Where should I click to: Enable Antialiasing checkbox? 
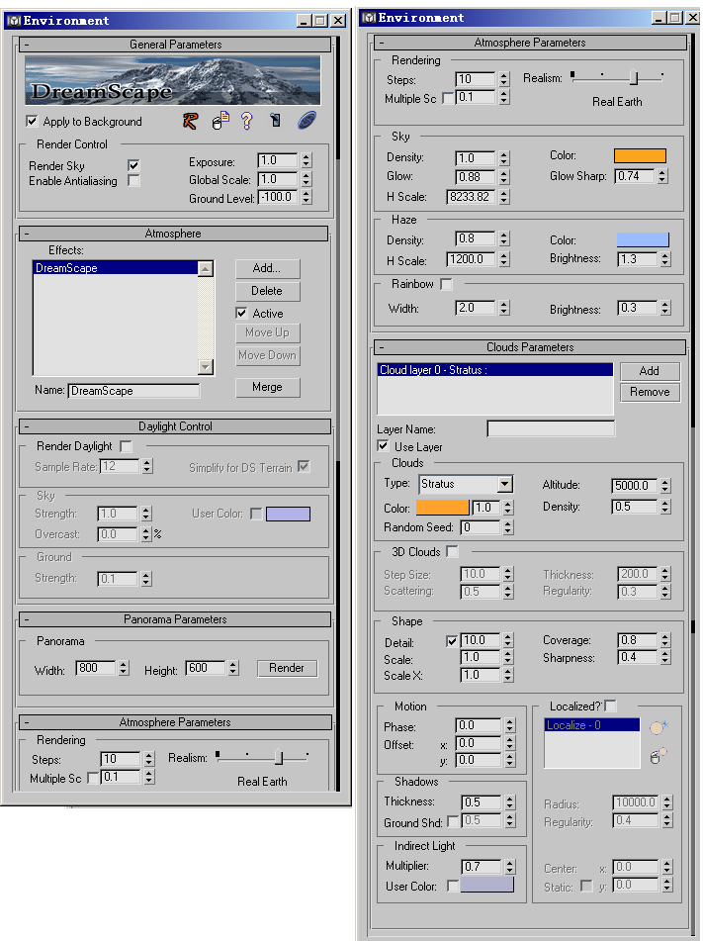[x=133, y=181]
